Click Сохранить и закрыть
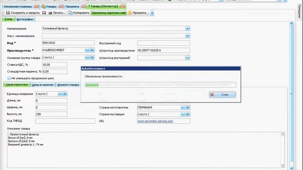Viewport: 303px width, 170px height. pyautogui.click(x=23, y=13)
